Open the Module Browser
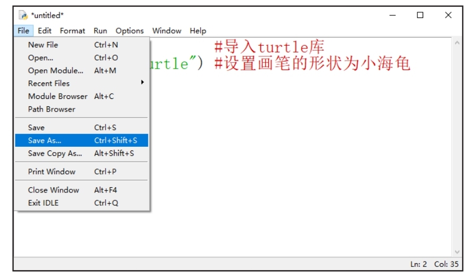This screenshot has width=470, height=277. pos(81,96)
